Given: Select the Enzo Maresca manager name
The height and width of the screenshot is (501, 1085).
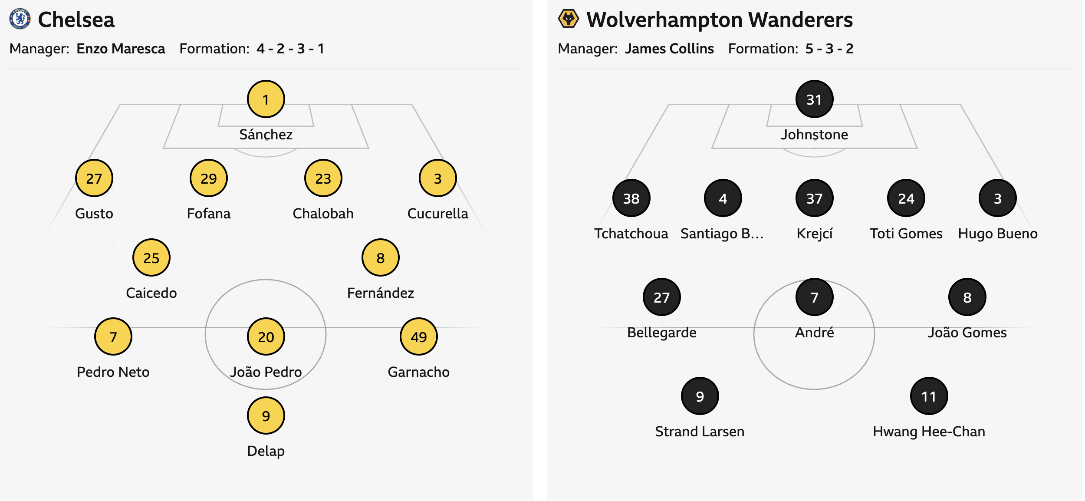Looking at the screenshot, I should (x=121, y=49).
